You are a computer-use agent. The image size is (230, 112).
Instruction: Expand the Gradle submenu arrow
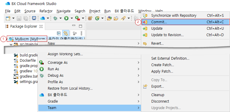pos(139,101)
